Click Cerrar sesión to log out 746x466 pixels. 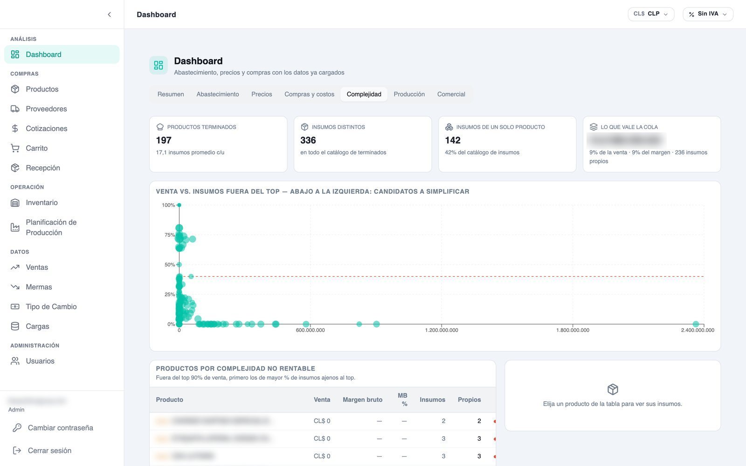click(62, 451)
